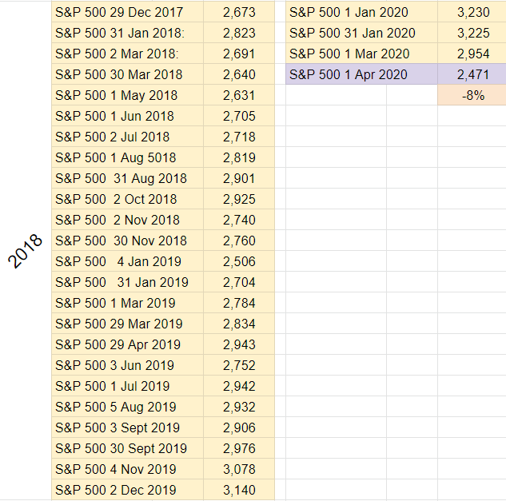Click the value 3,225
Image resolution: width=506 pixels, height=501 pixels.
click(x=473, y=33)
